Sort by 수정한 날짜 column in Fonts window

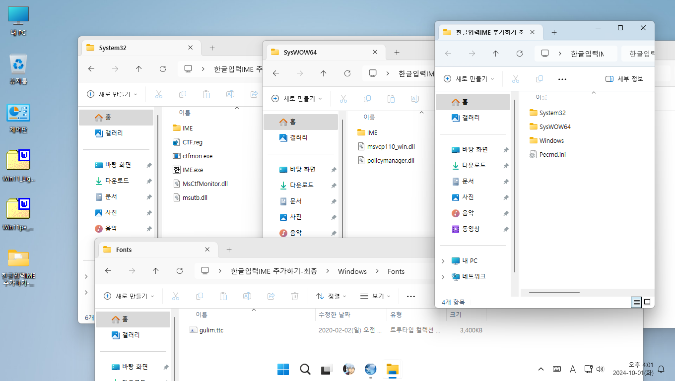click(x=351, y=315)
